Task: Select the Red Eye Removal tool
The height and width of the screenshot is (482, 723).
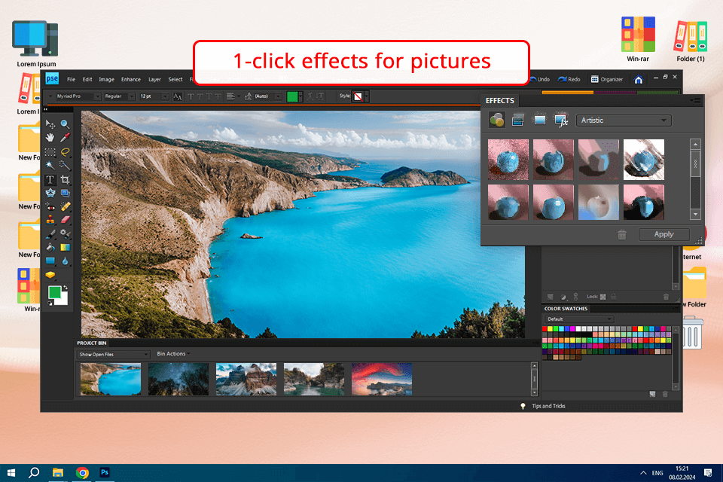Action: tap(50, 206)
